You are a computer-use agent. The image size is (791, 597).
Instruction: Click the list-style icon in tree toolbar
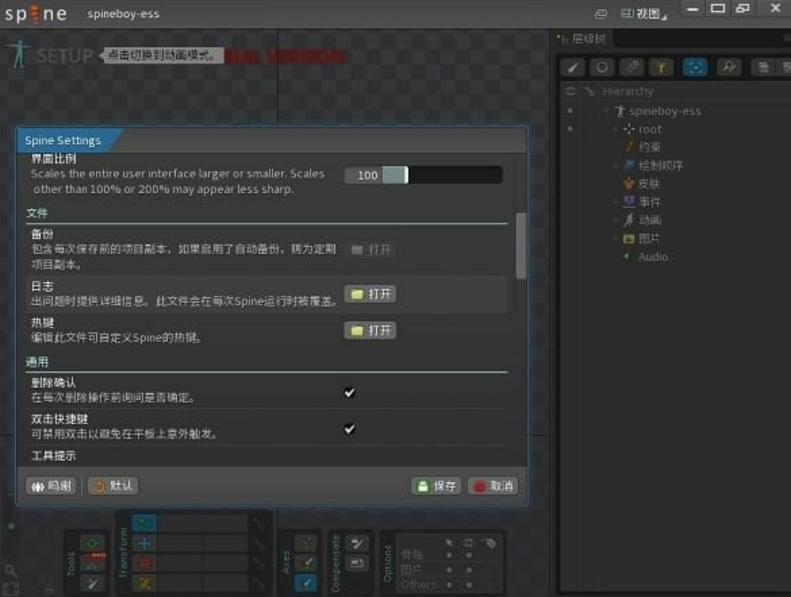pyautogui.click(x=763, y=67)
